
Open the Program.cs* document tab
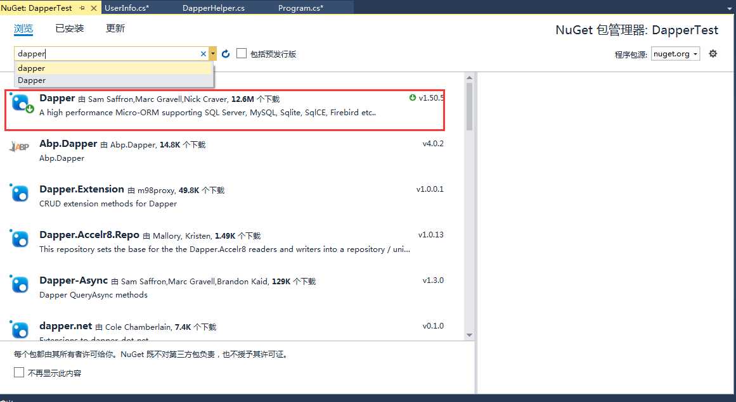coord(301,8)
